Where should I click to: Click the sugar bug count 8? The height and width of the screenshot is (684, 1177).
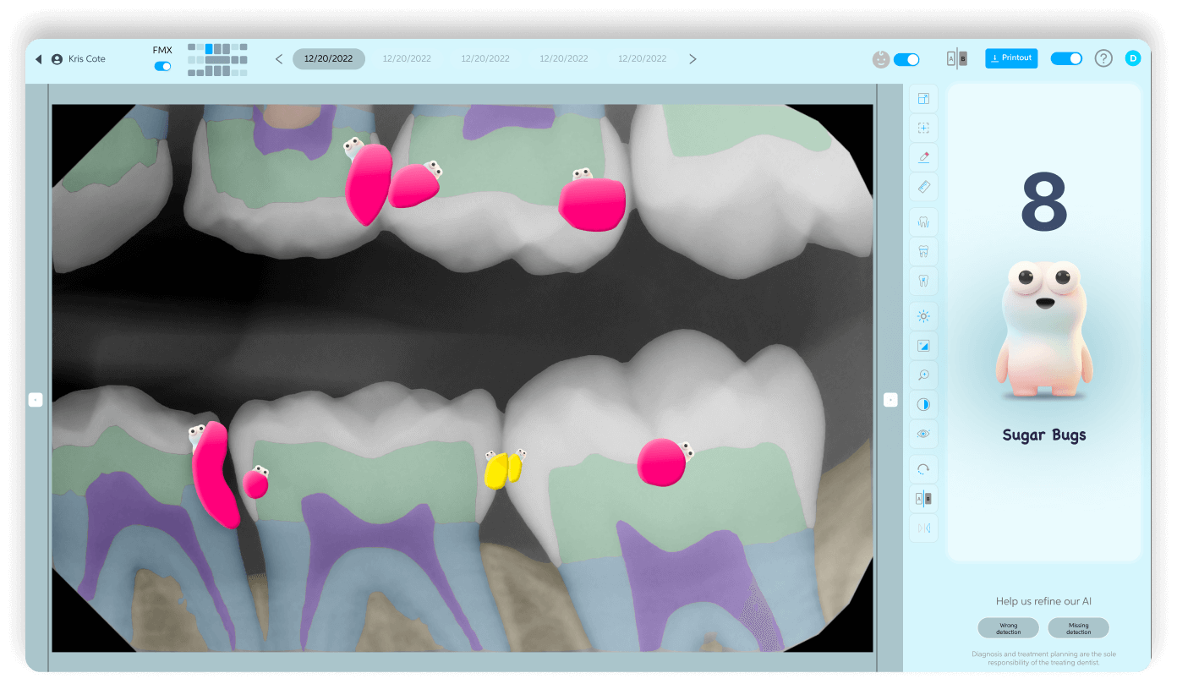tap(1045, 203)
